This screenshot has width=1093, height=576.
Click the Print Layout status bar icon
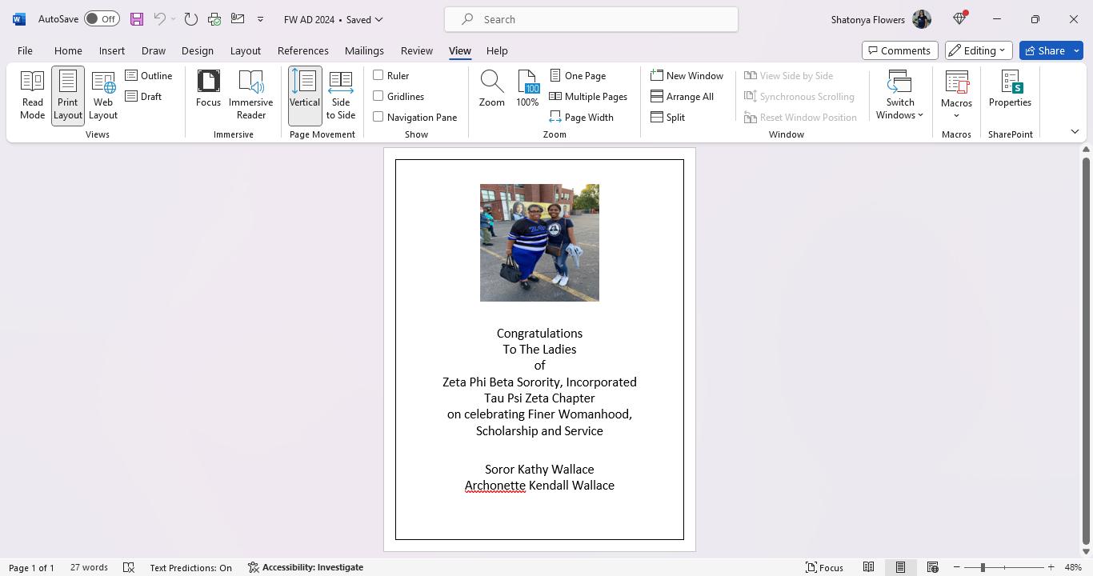pyautogui.click(x=900, y=567)
